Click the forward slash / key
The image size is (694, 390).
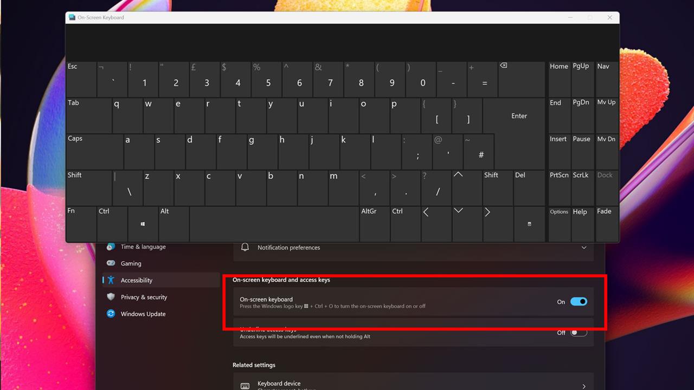(436, 187)
